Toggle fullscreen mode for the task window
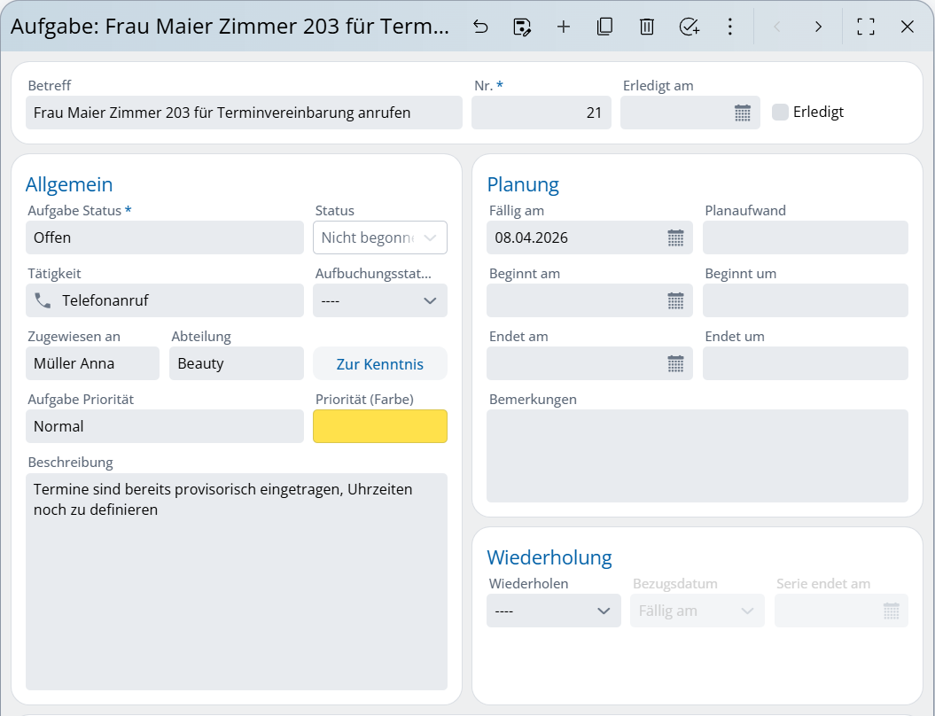Screen dimensions: 935x716 (866, 27)
